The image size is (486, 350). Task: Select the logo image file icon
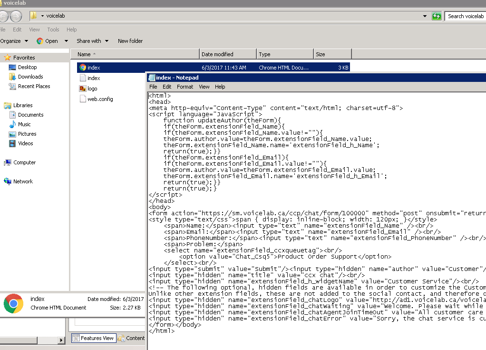pyautogui.click(x=83, y=89)
